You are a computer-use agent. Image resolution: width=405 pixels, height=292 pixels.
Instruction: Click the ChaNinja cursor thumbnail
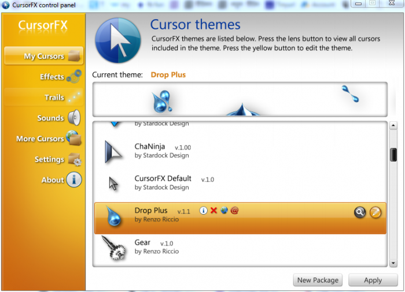pyautogui.click(x=113, y=152)
